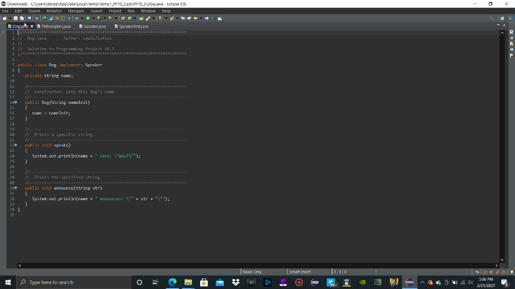The height and width of the screenshot is (289, 515).
Task: Click the tip lightbulb in status bar
Action: [511, 272]
